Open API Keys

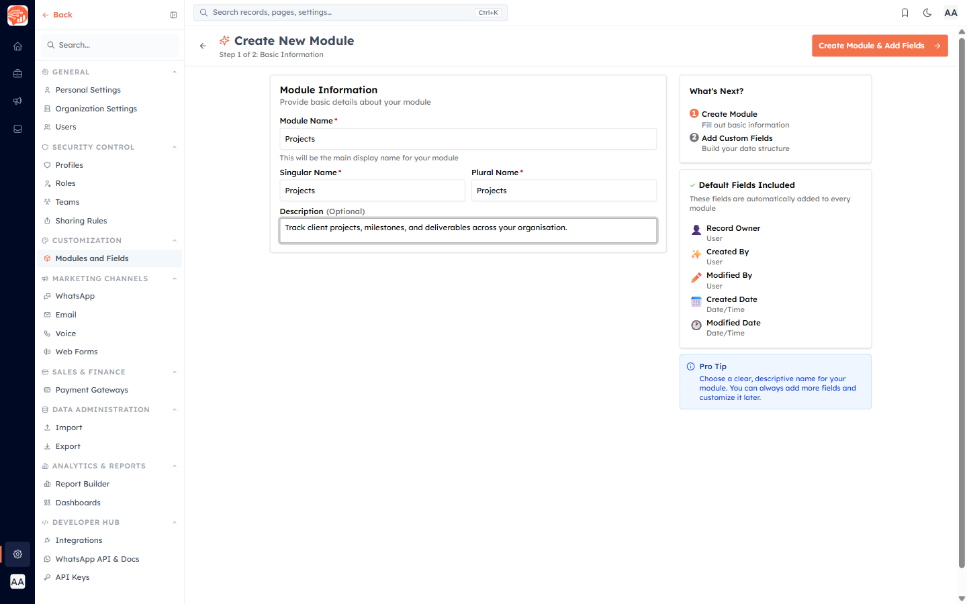(109, 577)
